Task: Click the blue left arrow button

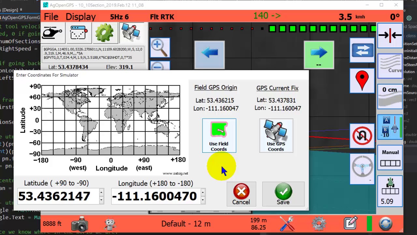Action: tap(209, 55)
